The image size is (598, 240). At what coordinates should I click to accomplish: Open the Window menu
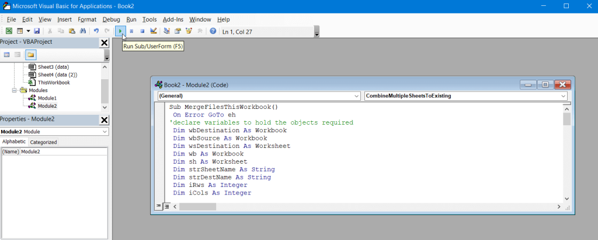200,19
